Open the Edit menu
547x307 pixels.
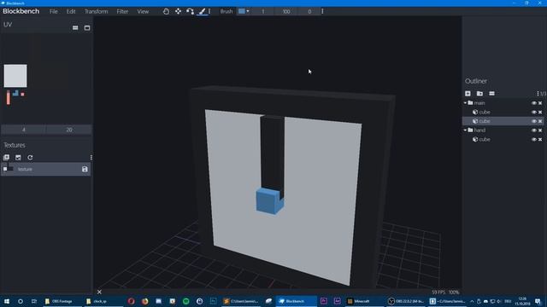tap(71, 11)
